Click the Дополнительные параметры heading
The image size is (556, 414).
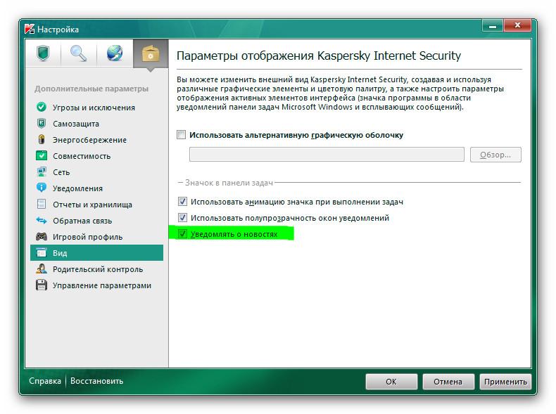91,89
